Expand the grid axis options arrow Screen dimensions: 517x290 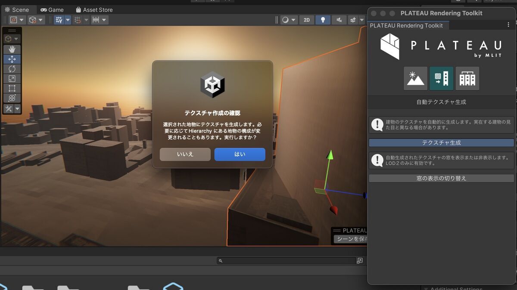(68, 20)
